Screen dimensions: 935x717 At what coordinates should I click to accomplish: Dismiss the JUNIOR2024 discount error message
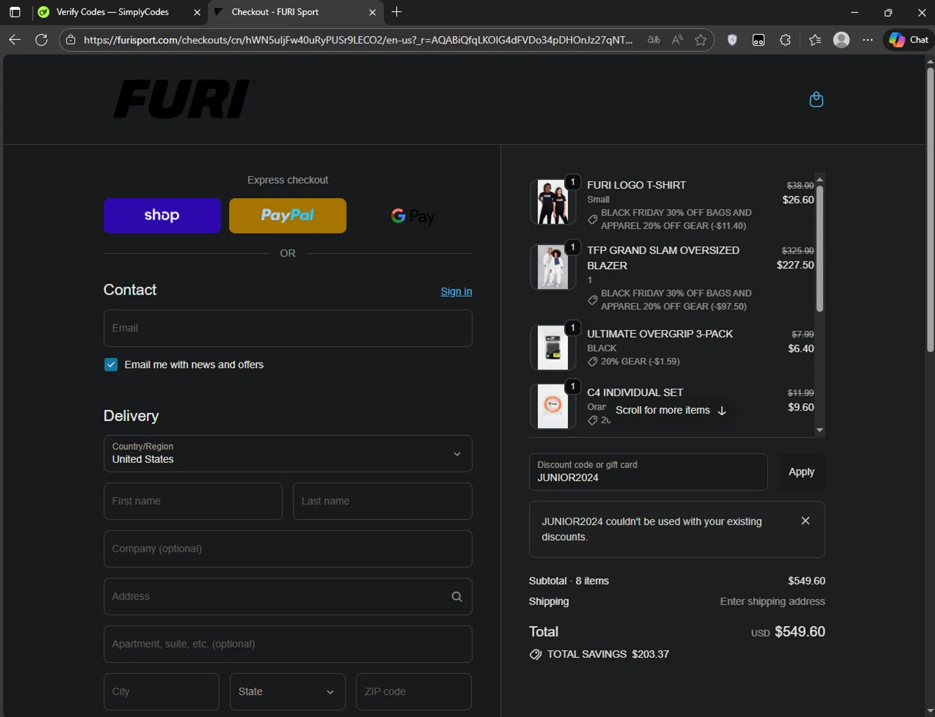pyautogui.click(x=805, y=521)
